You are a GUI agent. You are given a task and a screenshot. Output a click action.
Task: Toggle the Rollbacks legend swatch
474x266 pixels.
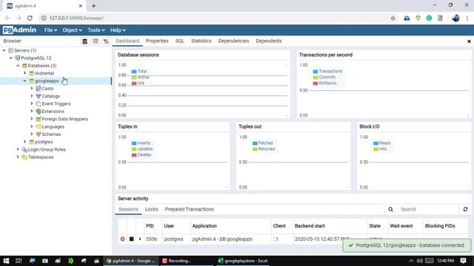tap(316, 83)
